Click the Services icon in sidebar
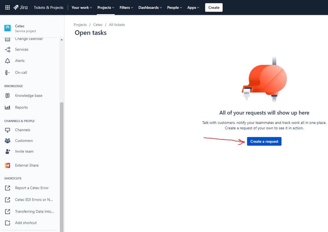Viewport: 328px width, 232px height. pyautogui.click(x=8, y=49)
